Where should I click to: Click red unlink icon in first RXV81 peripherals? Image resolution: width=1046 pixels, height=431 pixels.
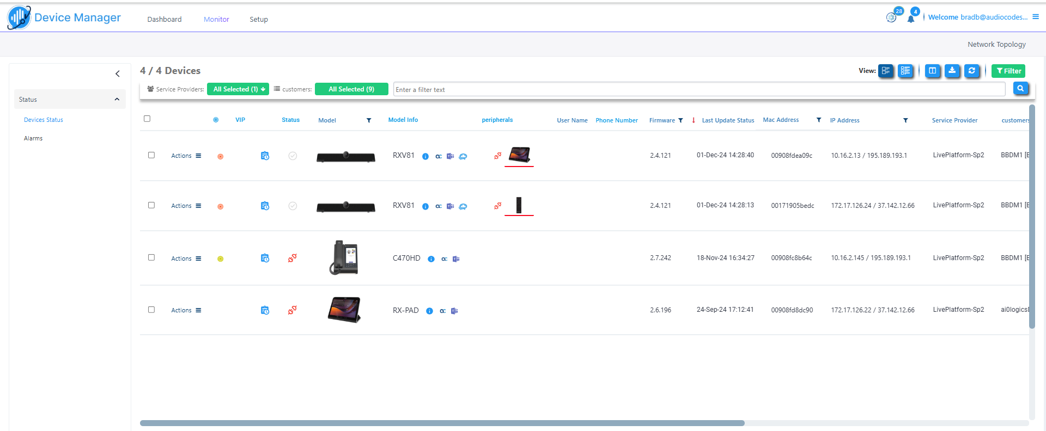tap(498, 156)
